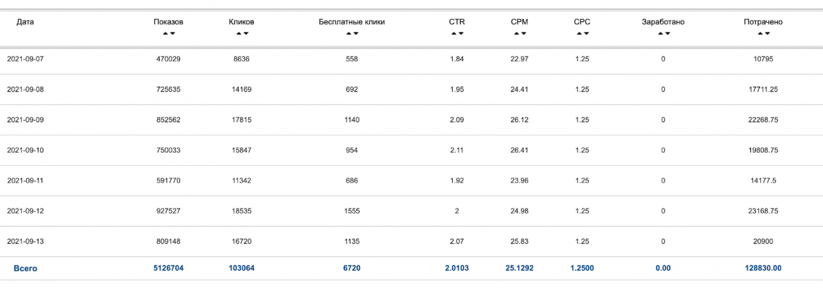Sort by the Бесплатные клики column arrows
Image resolution: width=823 pixels, height=292 pixels.
point(352,34)
